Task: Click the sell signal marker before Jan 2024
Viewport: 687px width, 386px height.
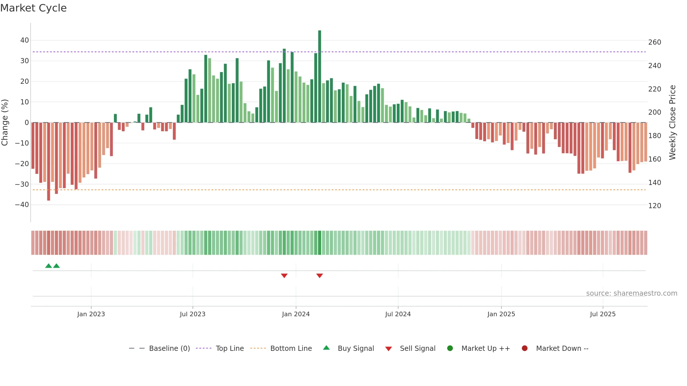Action: click(x=284, y=276)
